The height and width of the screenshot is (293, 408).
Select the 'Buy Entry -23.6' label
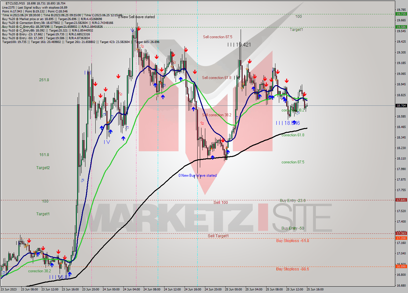(x=293, y=201)
